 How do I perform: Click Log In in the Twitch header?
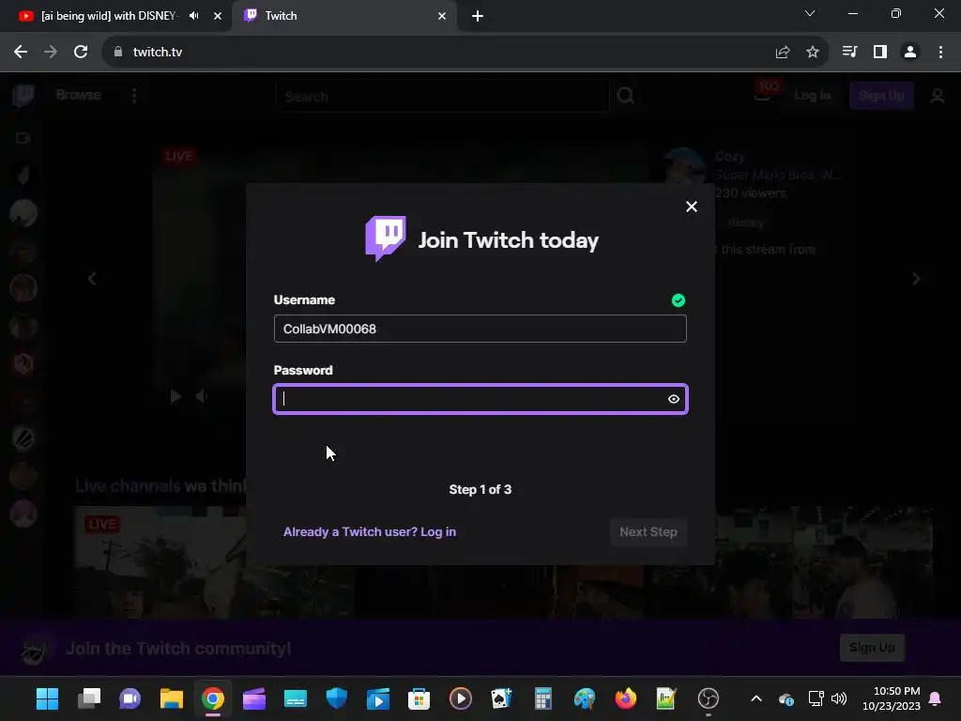point(812,95)
